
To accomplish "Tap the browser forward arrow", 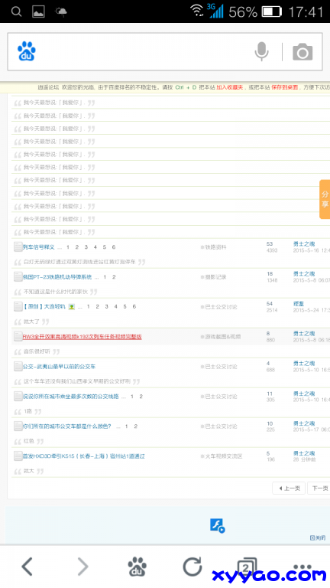I will [82, 567].
